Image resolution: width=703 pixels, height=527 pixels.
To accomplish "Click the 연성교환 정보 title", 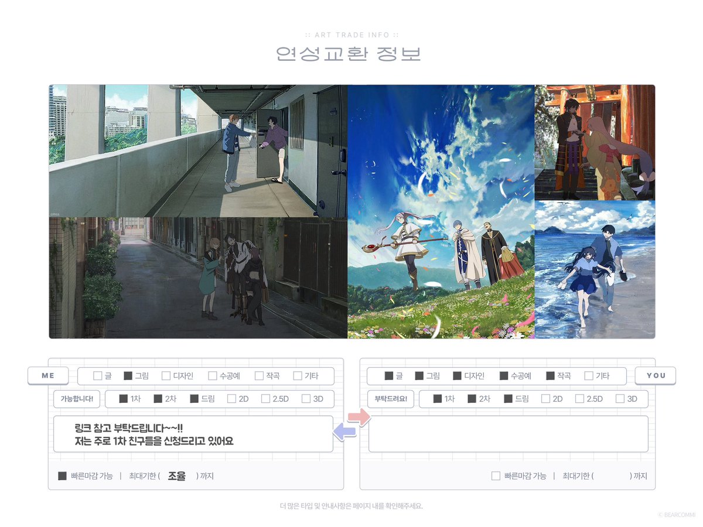I will [349, 54].
